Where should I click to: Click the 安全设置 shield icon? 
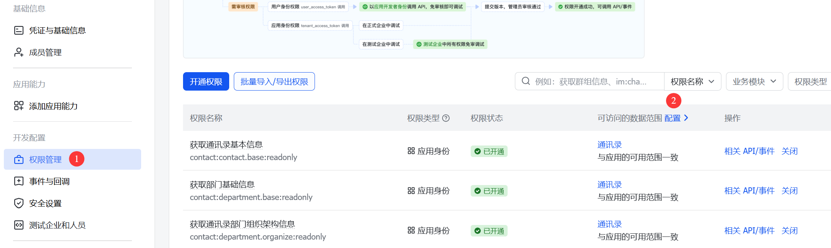18,203
